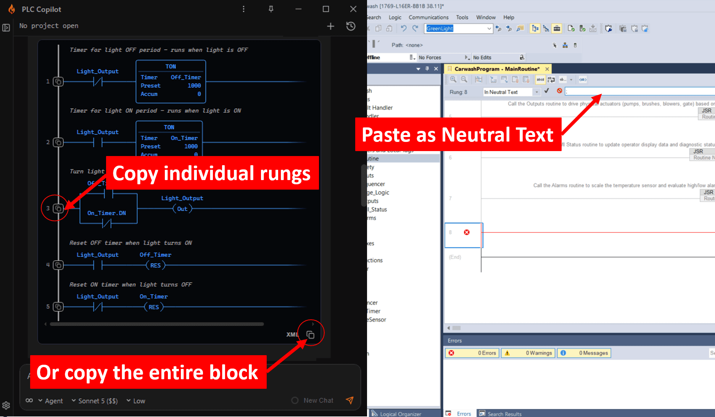715x417 pixels.
Task: Open the Tools menu
Action: 462,17
